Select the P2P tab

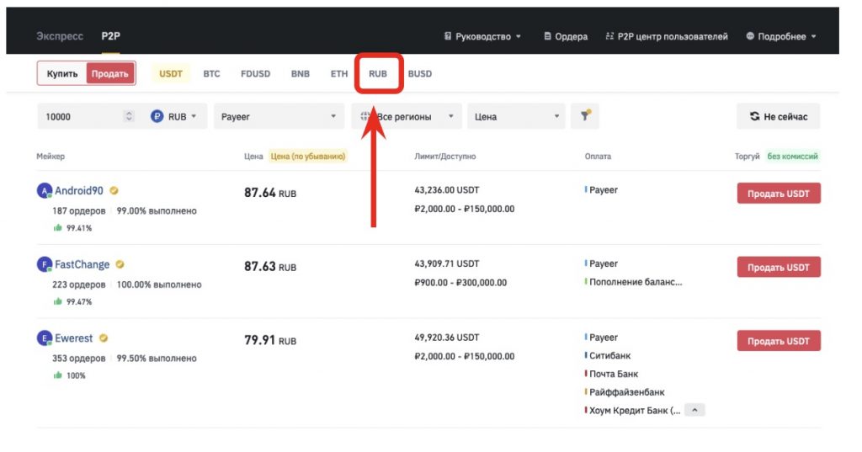(x=110, y=36)
